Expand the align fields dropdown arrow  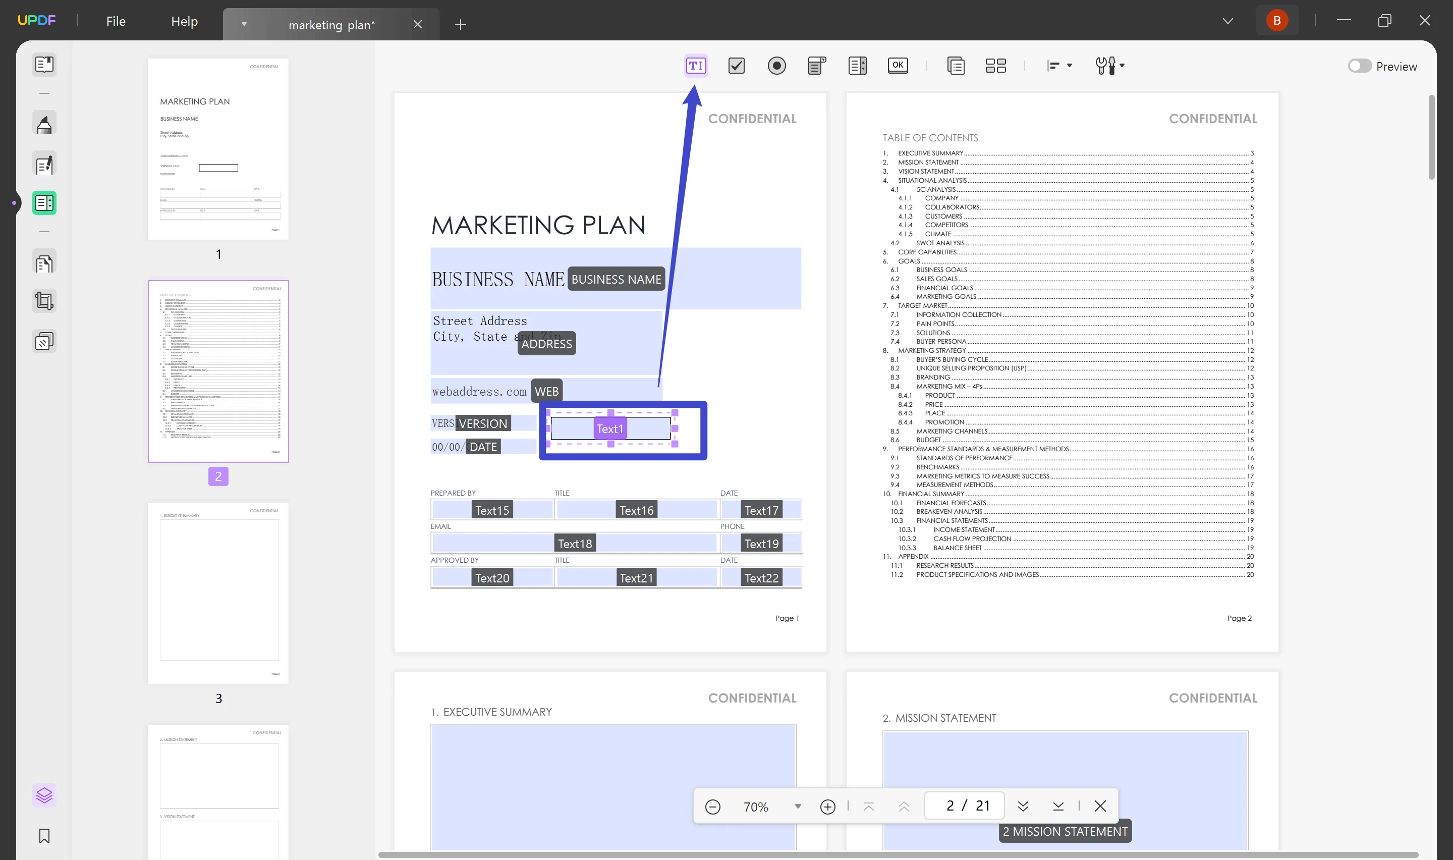coord(1070,66)
